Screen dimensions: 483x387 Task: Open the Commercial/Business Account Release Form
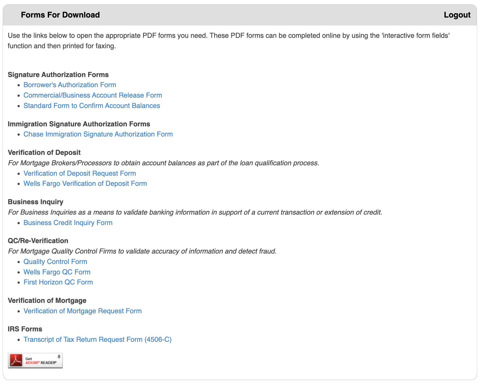point(93,95)
